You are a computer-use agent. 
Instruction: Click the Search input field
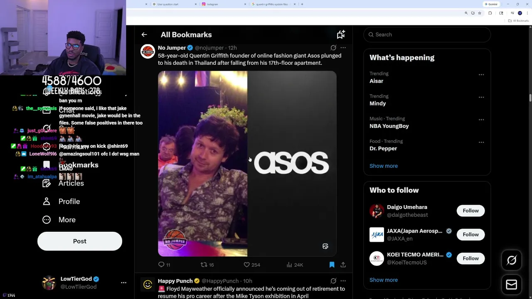tap(427, 34)
